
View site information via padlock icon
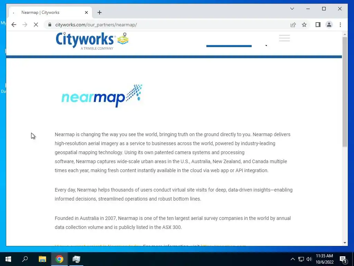click(50, 25)
